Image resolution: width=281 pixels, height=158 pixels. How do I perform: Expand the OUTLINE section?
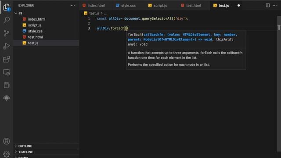click(x=46, y=146)
